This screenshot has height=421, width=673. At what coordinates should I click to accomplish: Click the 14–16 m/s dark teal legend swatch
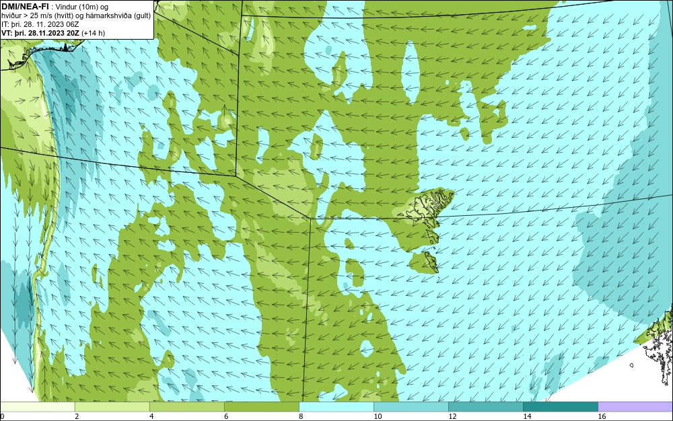(561, 407)
